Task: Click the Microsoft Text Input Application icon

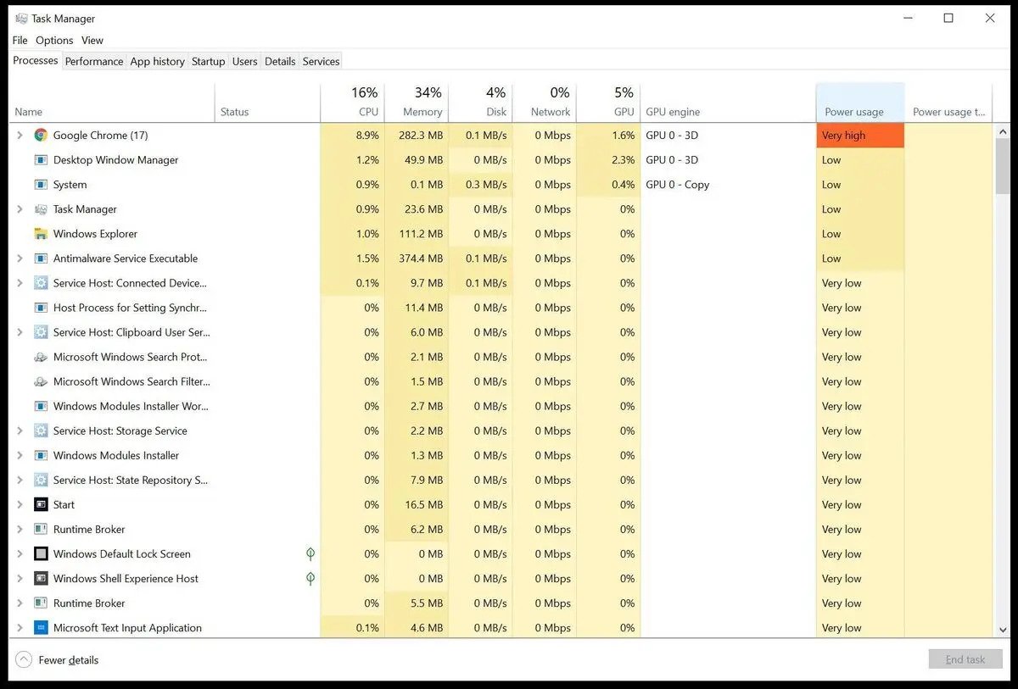Action: coord(41,628)
